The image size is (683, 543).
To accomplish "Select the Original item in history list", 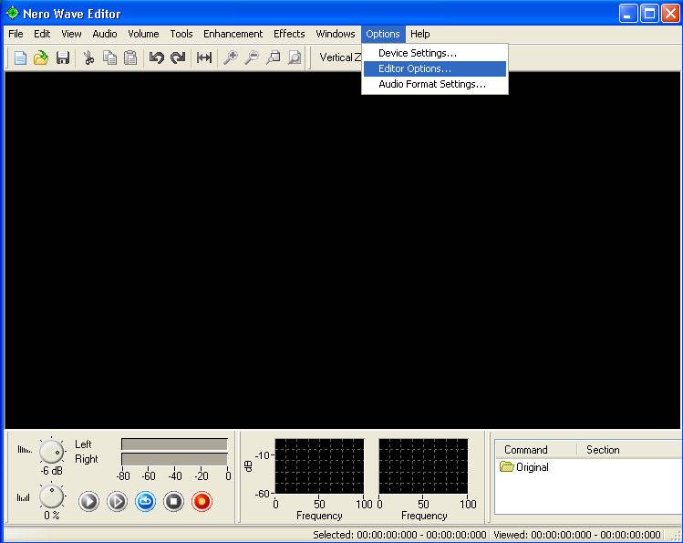I will point(532,467).
